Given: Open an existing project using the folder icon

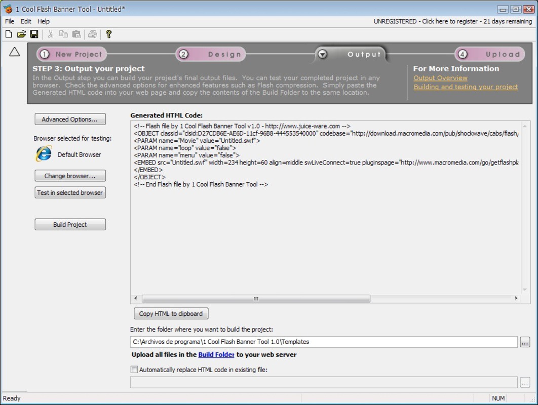Looking at the screenshot, I should click(x=21, y=34).
